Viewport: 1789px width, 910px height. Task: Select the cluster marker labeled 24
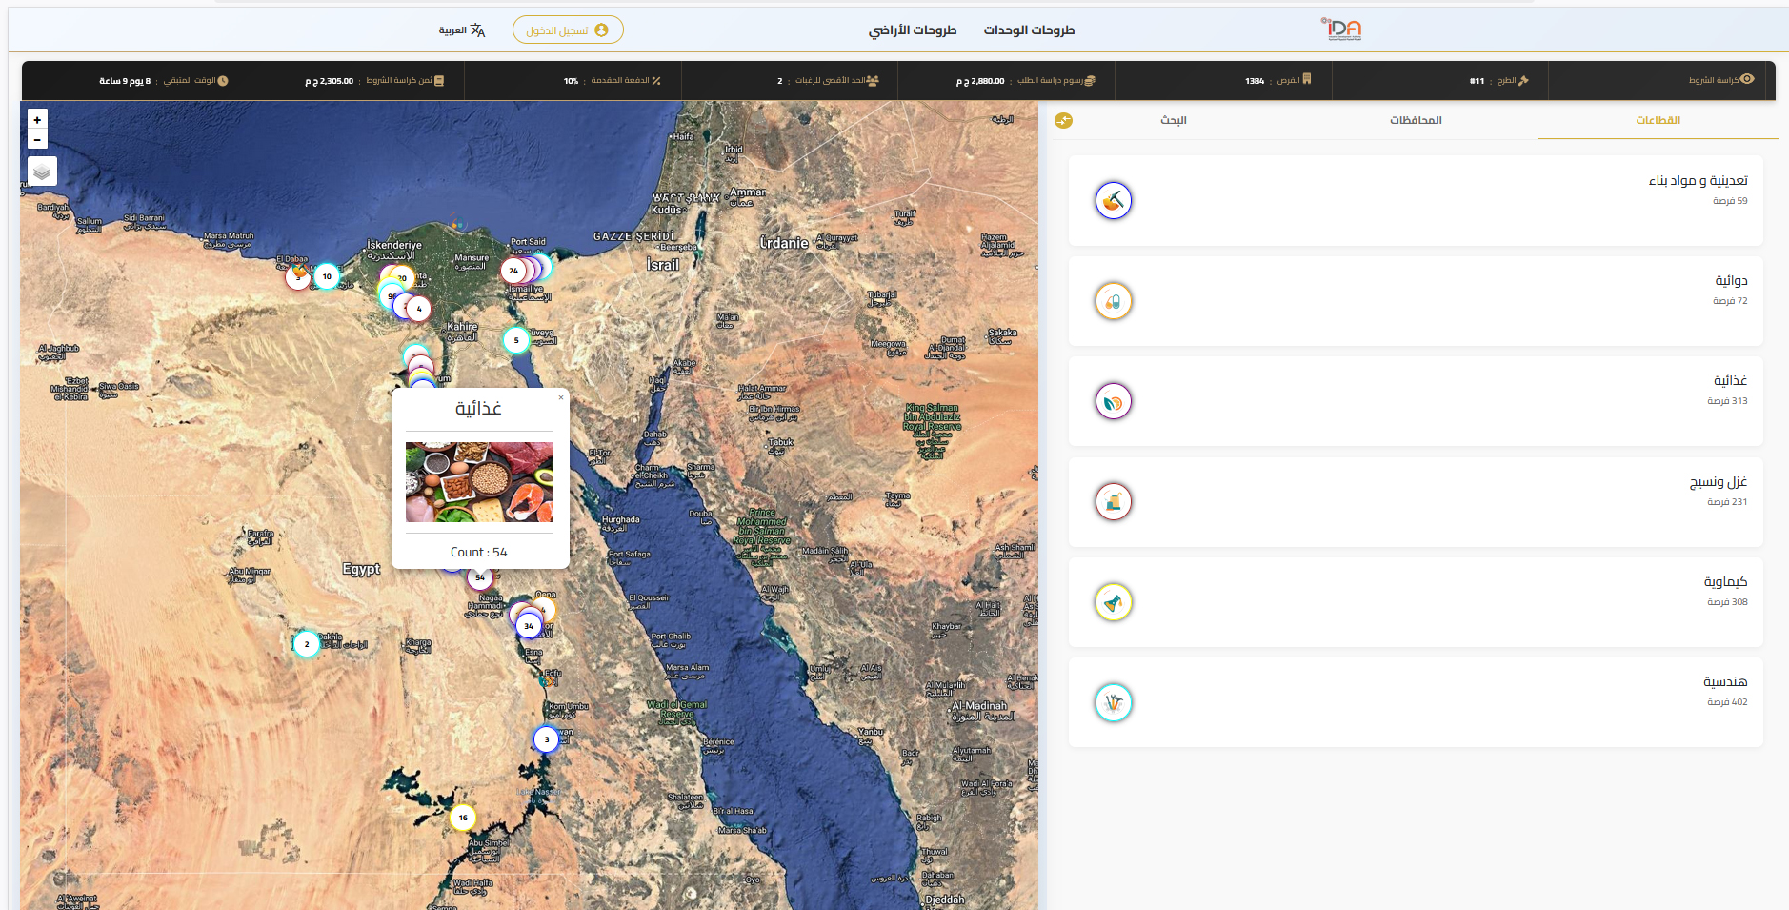pos(513,271)
